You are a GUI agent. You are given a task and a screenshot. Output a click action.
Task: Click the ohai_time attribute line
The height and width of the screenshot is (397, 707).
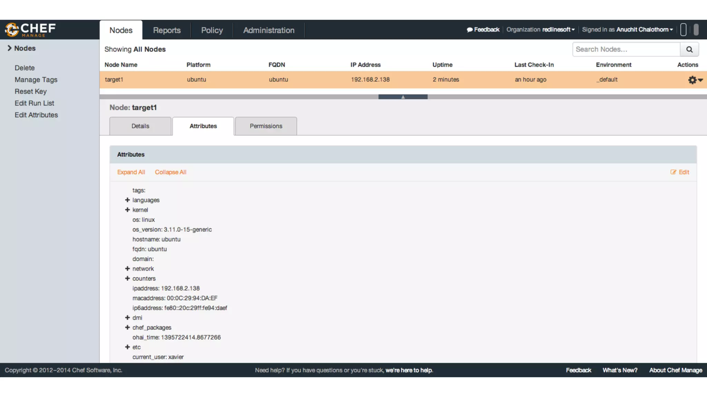tap(176, 337)
